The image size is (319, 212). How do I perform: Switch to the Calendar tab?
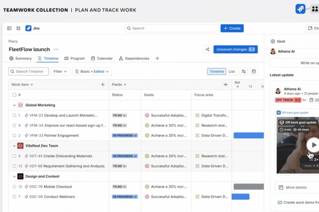(101, 59)
